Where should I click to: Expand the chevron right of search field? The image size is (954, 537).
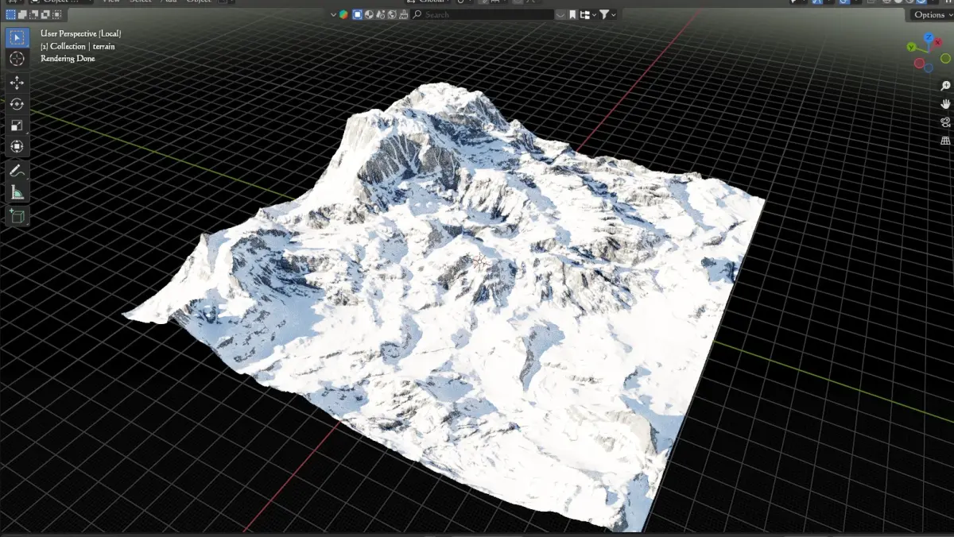560,14
